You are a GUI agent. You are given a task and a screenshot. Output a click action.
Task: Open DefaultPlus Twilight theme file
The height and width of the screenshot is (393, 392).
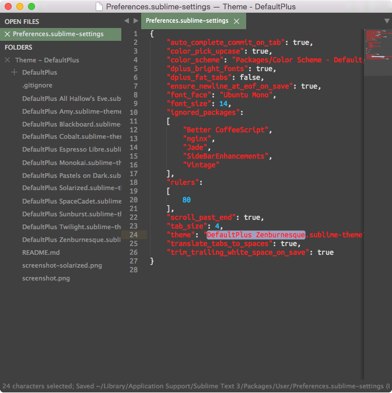point(72,227)
